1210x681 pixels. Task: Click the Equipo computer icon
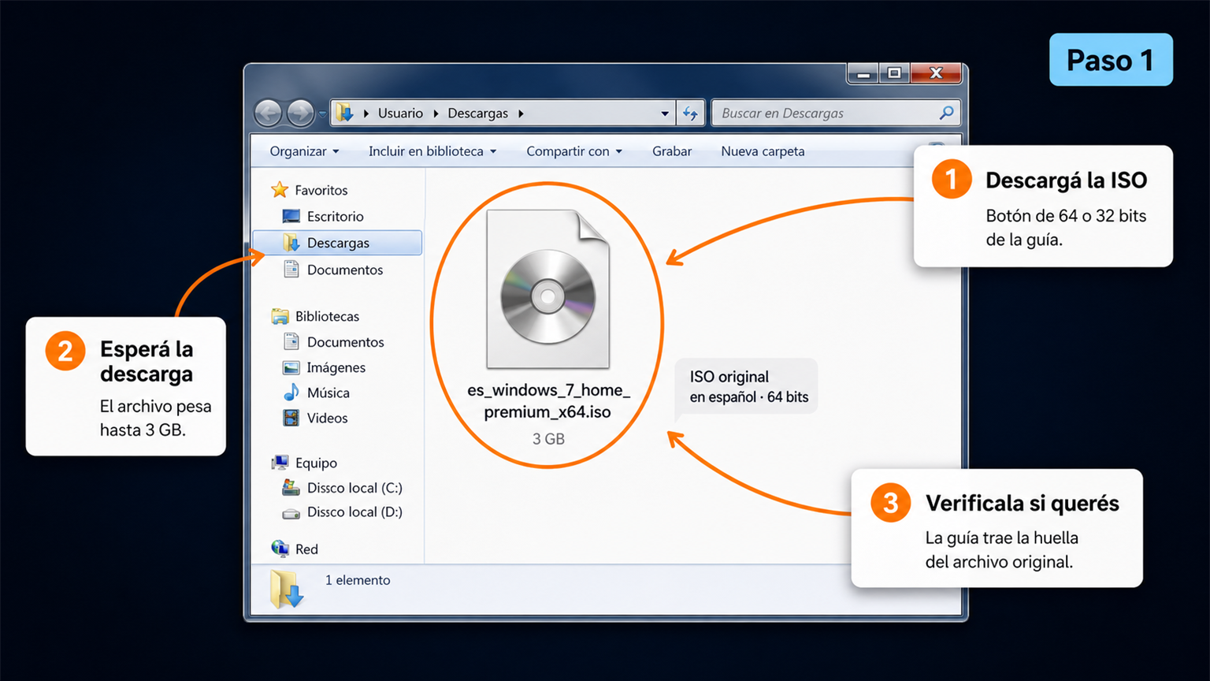(280, 463)
